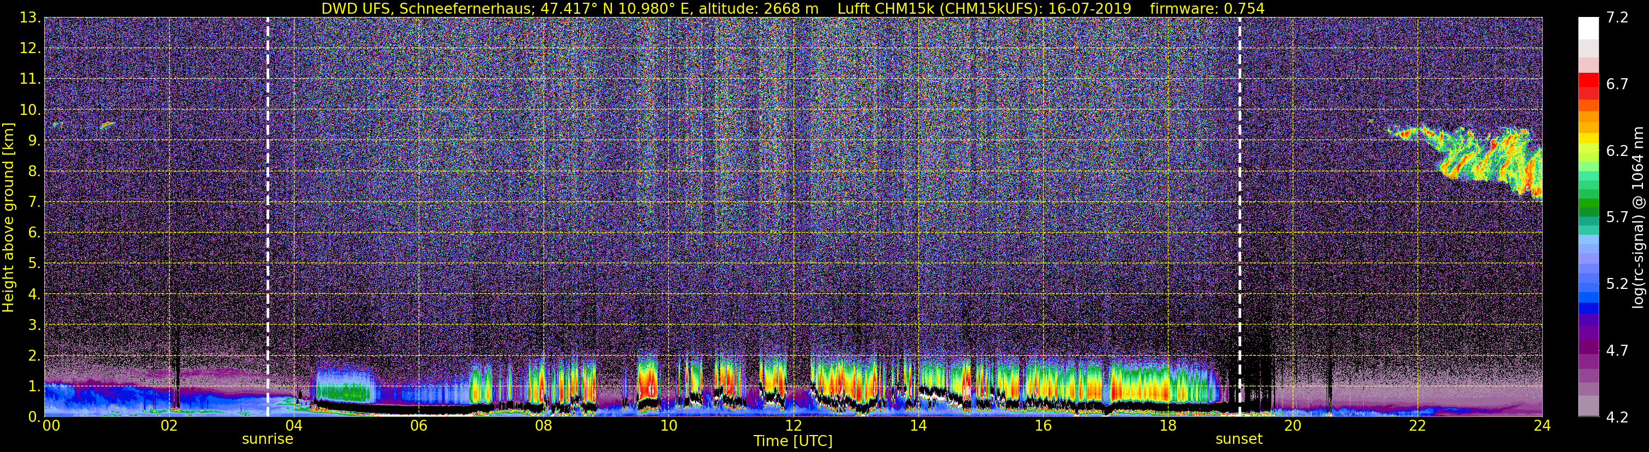1649x452 pixels.
Task: Click the '04' time axis tick label
Action: coord(294,426)
